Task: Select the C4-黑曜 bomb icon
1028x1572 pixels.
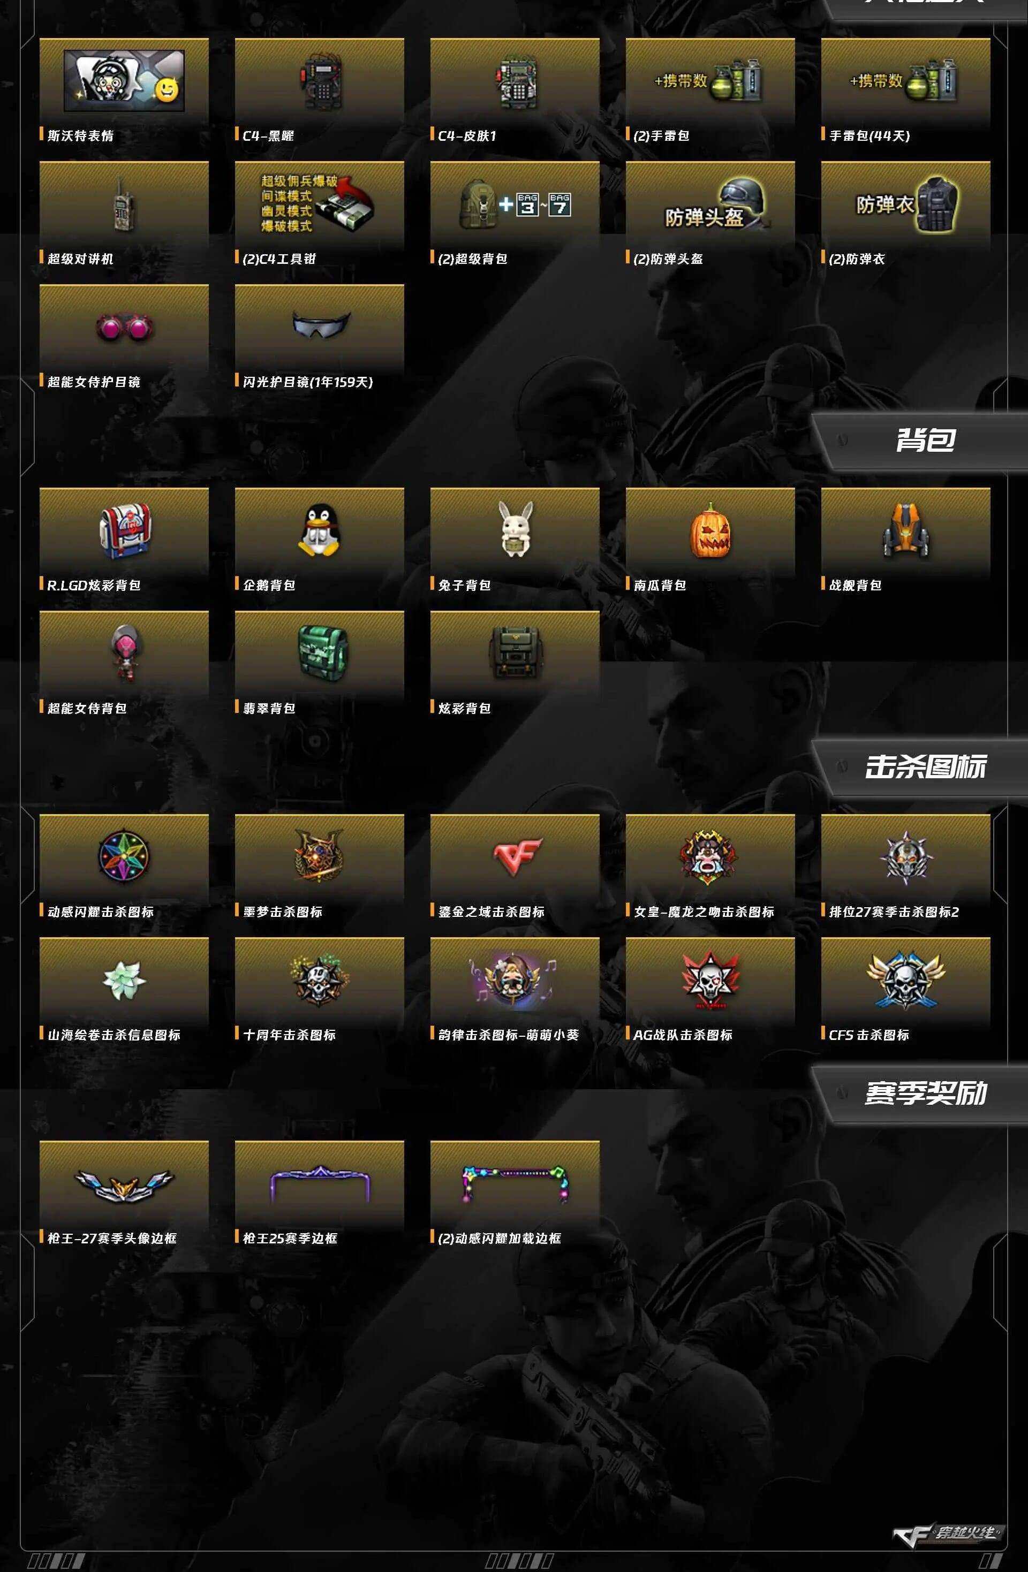Action: pos(320,82)
